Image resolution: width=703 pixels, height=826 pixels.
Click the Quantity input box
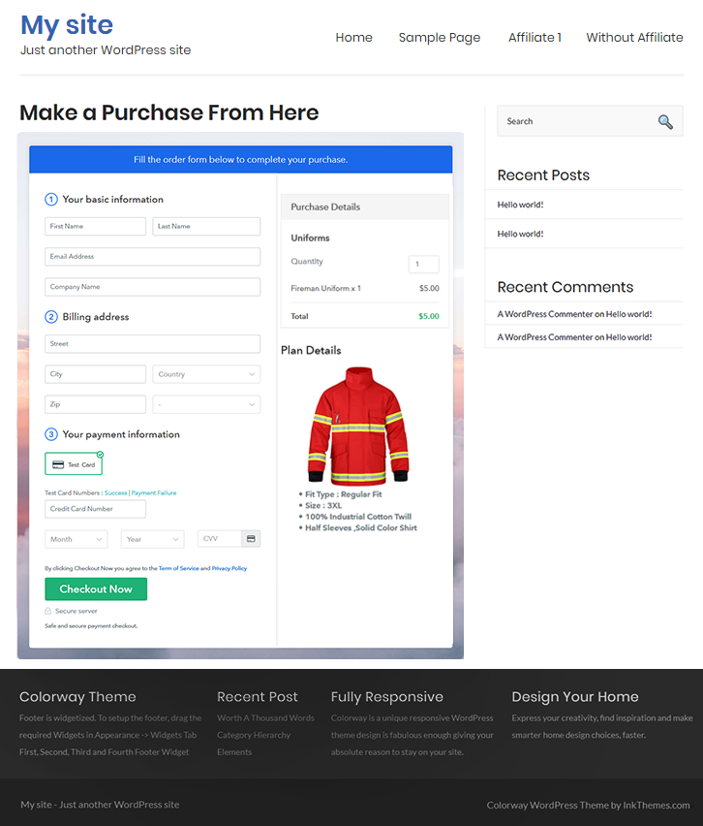(423, 264)
